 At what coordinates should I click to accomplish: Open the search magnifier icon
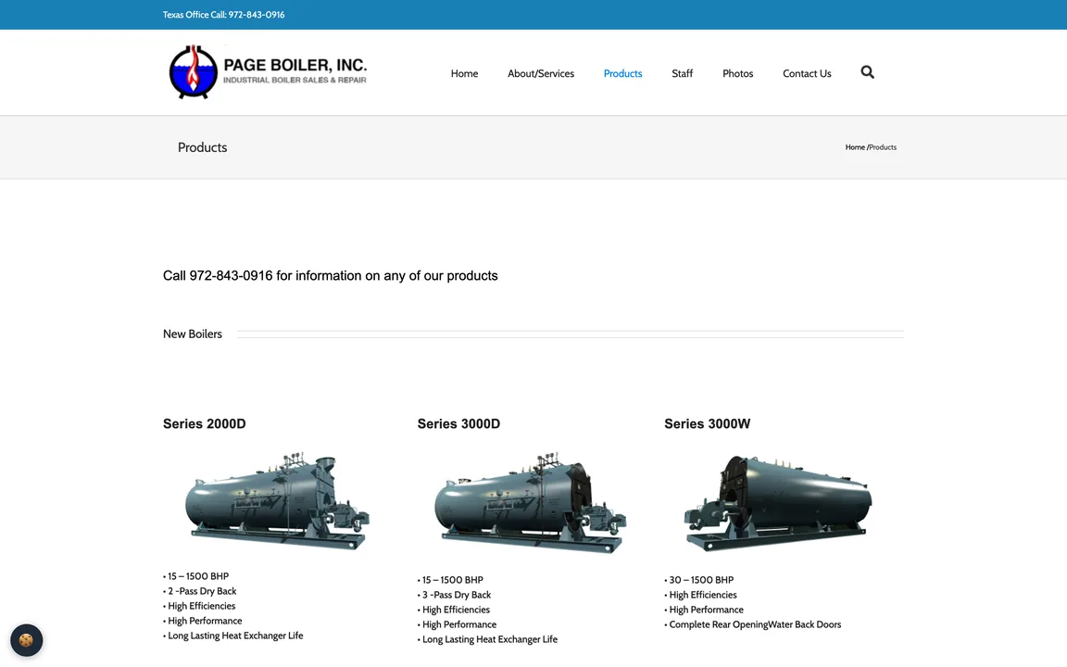point(867,72)
